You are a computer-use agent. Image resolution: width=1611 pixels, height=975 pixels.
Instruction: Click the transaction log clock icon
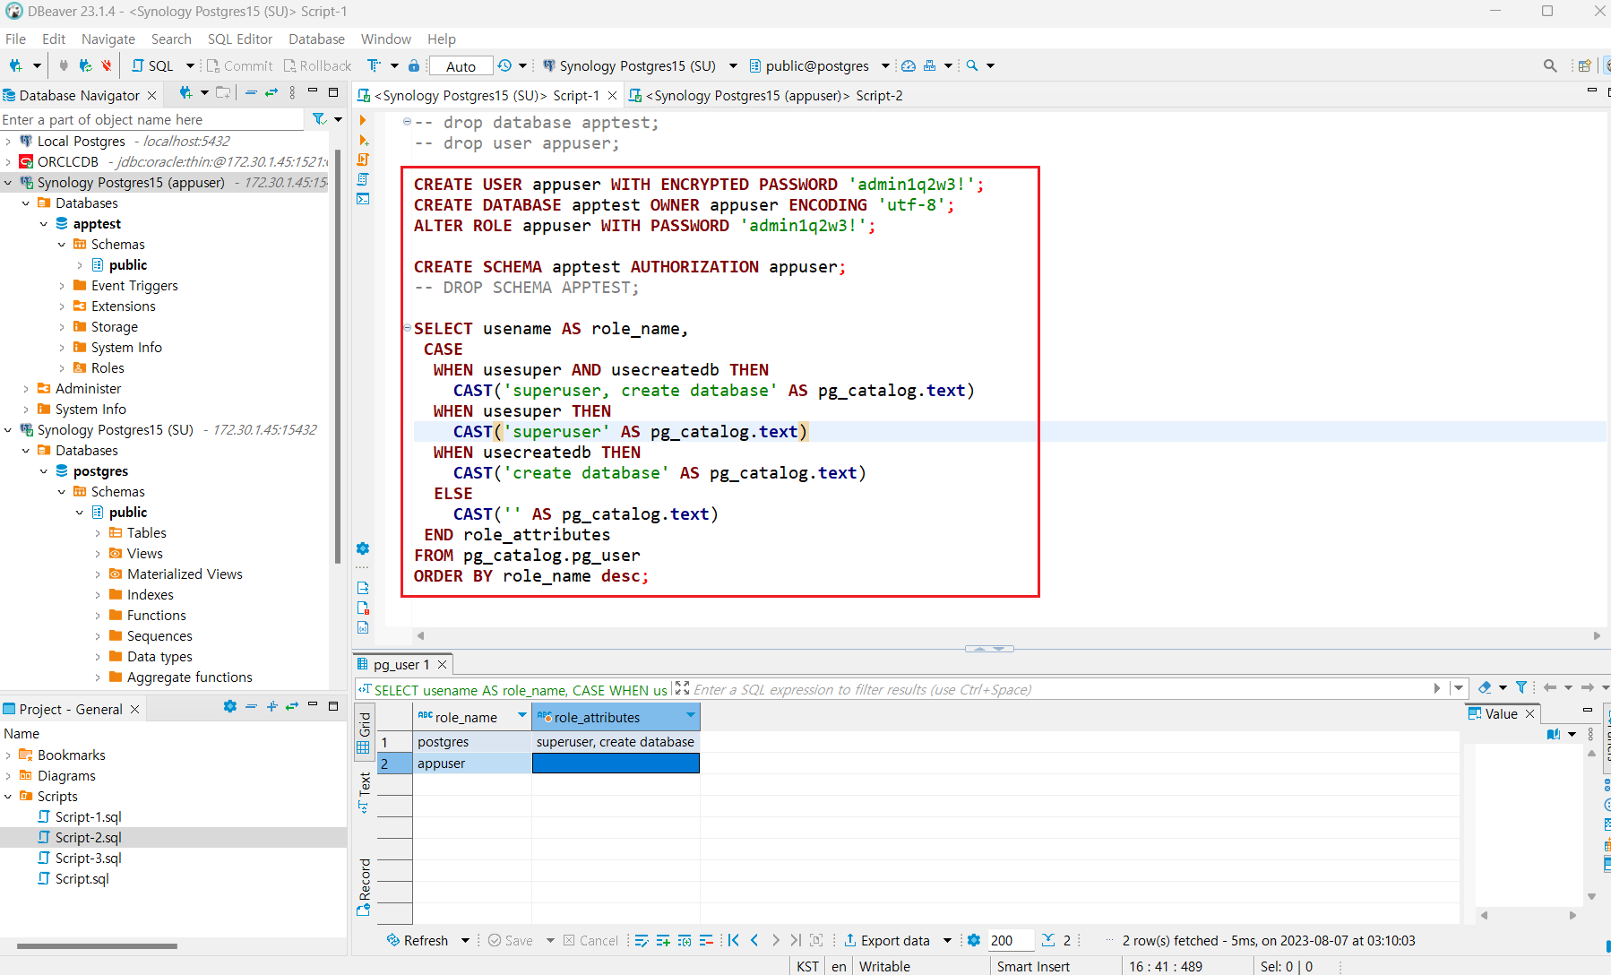click(x=504, y=65)
